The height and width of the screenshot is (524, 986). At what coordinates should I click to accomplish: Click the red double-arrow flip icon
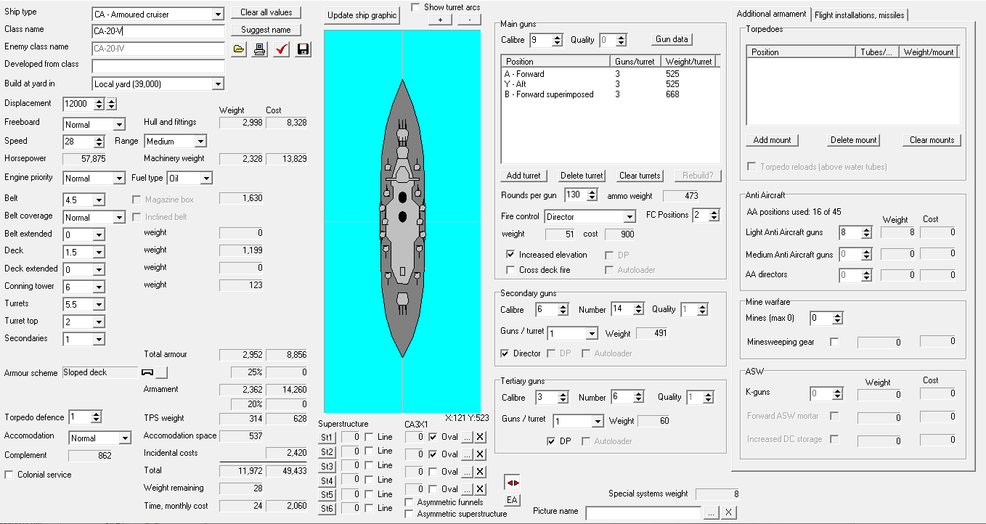513,483
